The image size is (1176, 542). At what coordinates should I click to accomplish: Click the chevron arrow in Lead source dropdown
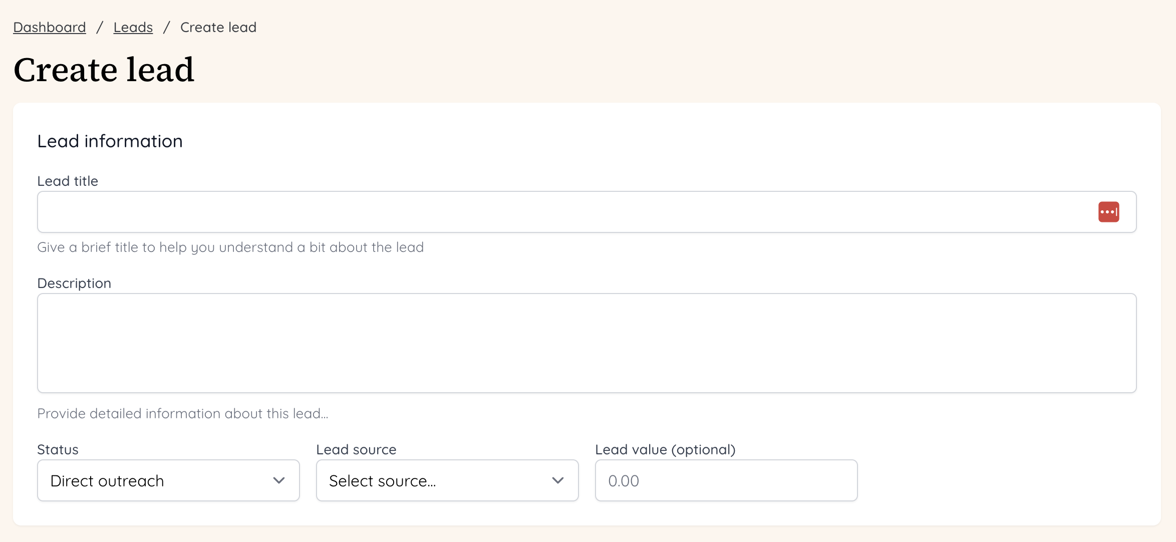557,480
